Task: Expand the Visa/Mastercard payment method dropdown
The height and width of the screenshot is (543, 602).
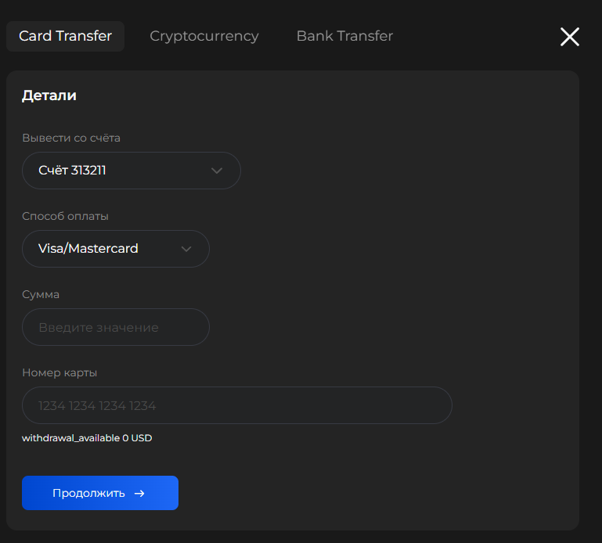Action: pyautogui.click(x=115, y=249)
